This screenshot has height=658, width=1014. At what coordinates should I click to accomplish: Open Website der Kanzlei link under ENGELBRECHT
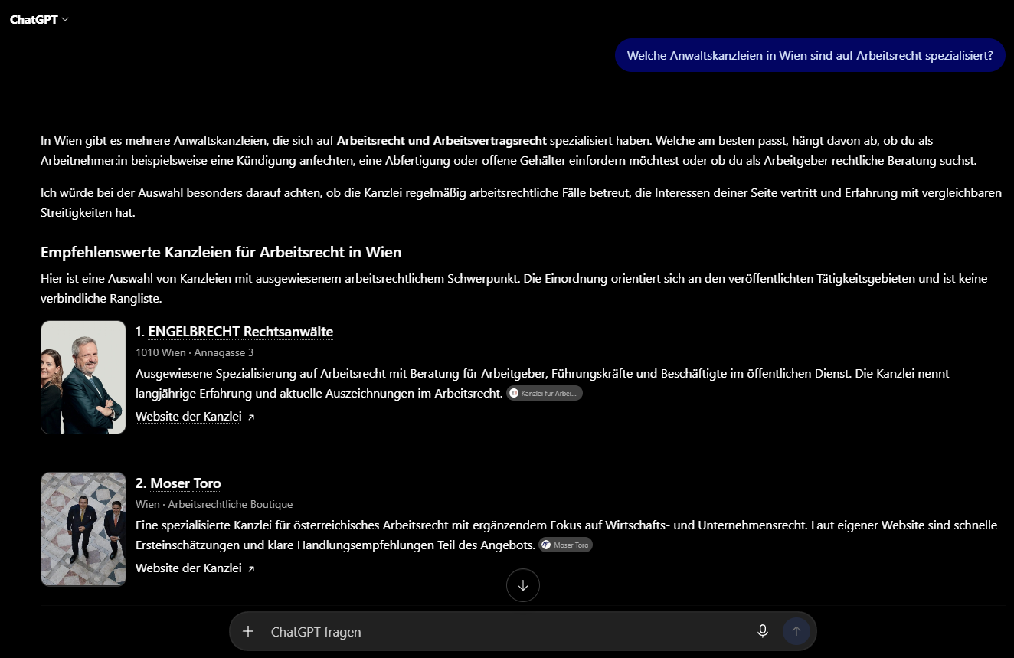click(x=188, y=417)
